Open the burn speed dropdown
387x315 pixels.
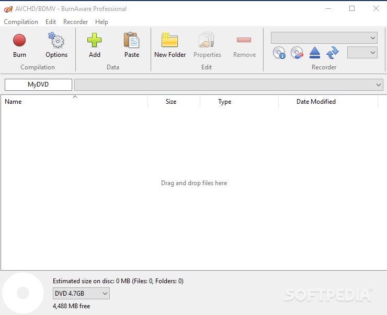tap(362, 53)
